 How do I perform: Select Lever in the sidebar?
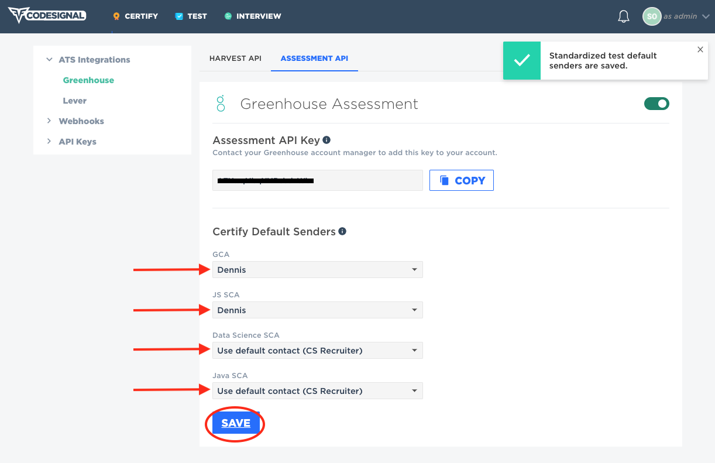tap(75, 101)
